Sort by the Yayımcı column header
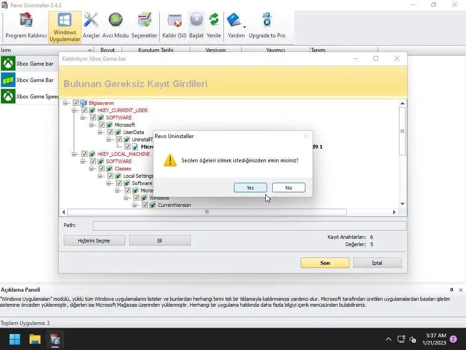 click(x=275, y=50)
